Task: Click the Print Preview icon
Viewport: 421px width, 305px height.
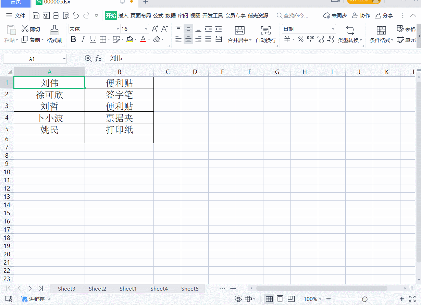Action: (66, 15)
